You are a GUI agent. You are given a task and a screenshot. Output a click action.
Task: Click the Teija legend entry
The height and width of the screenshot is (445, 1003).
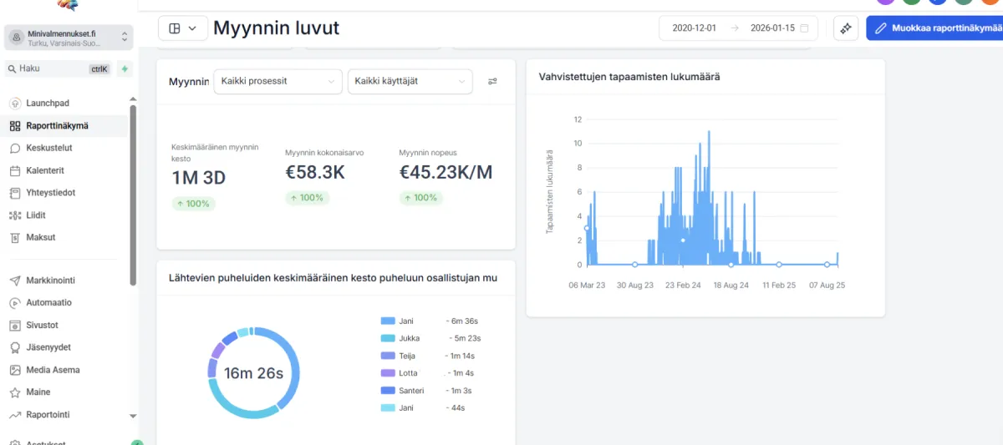point(428,356)
